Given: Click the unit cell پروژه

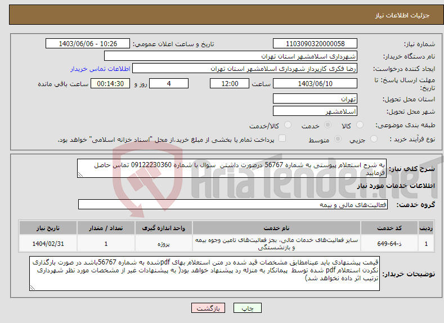Looking at the screenshot, I should click(163, 244).
